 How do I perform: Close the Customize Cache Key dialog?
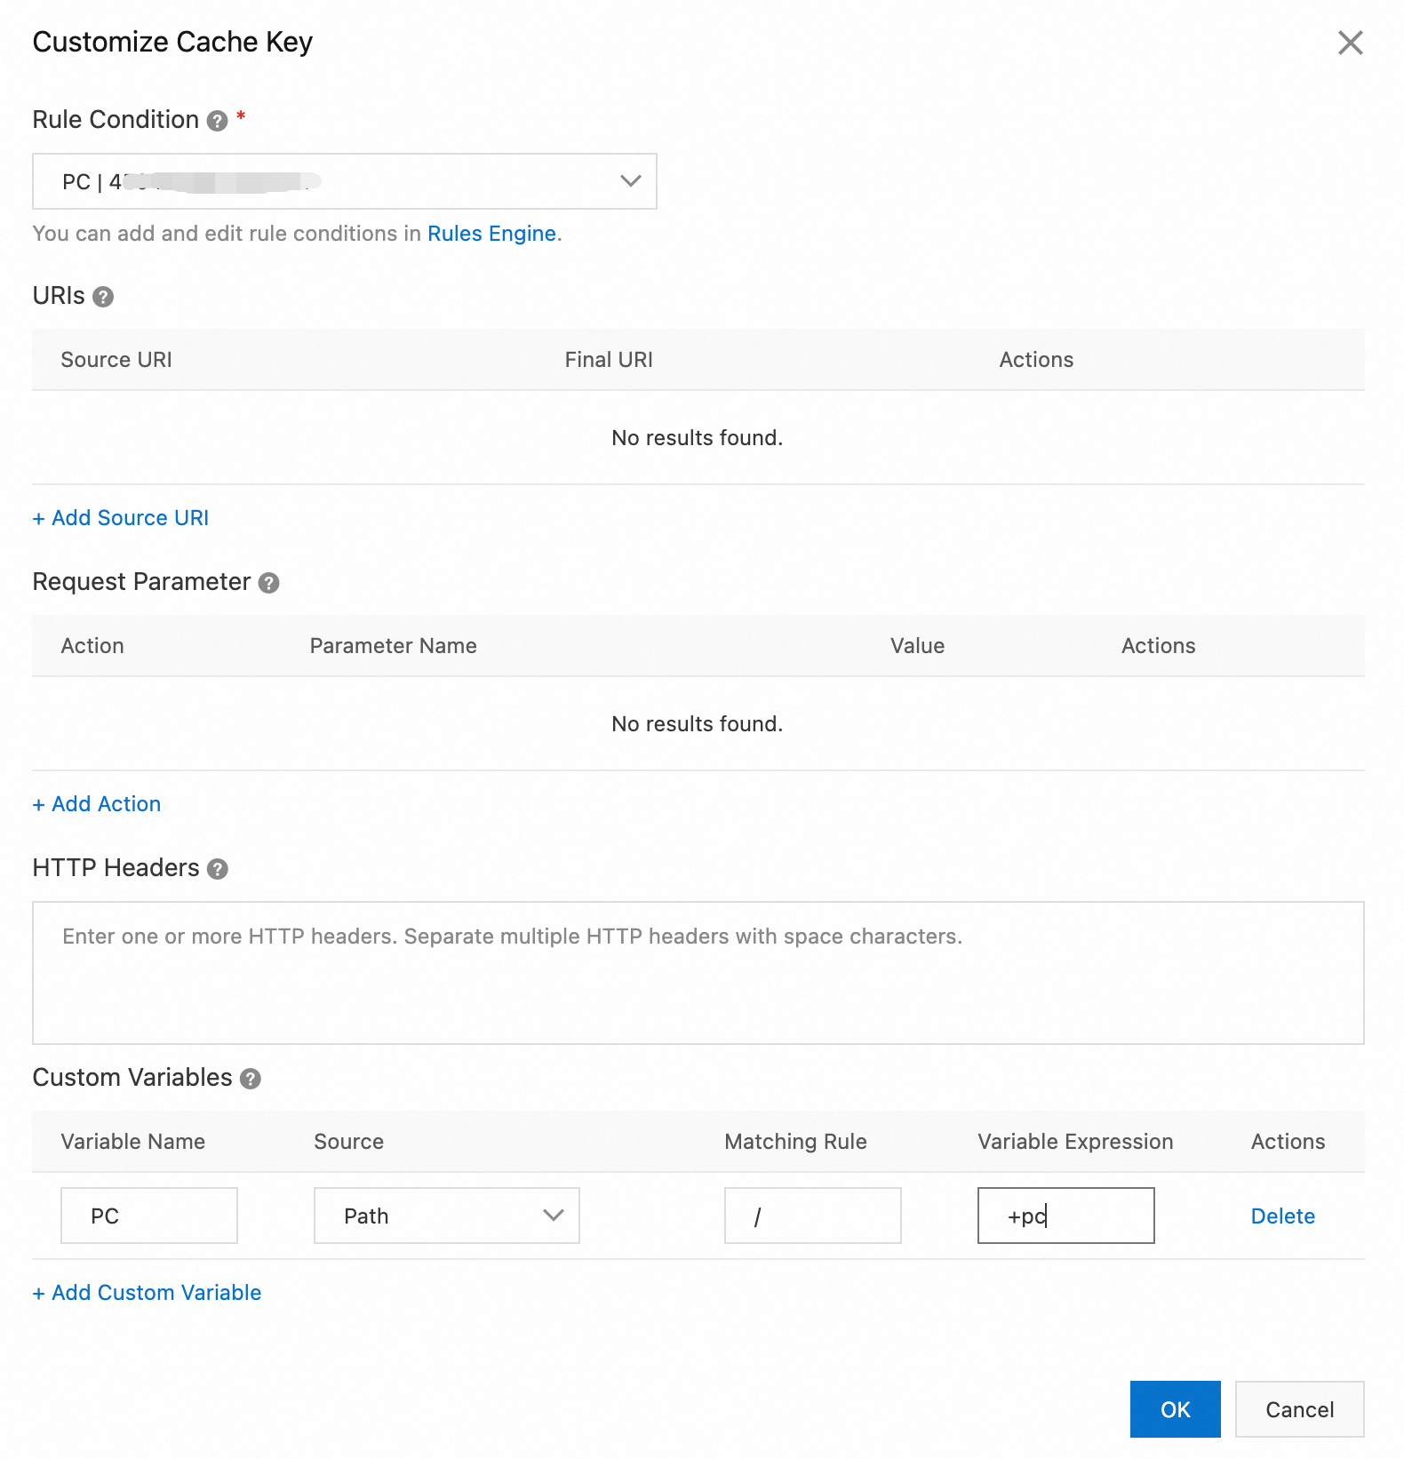(1350, 43)
